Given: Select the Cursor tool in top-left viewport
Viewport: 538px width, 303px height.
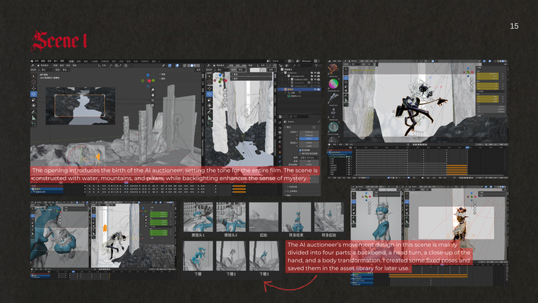Looking at the screenshot, I should (x=34, y=82).
